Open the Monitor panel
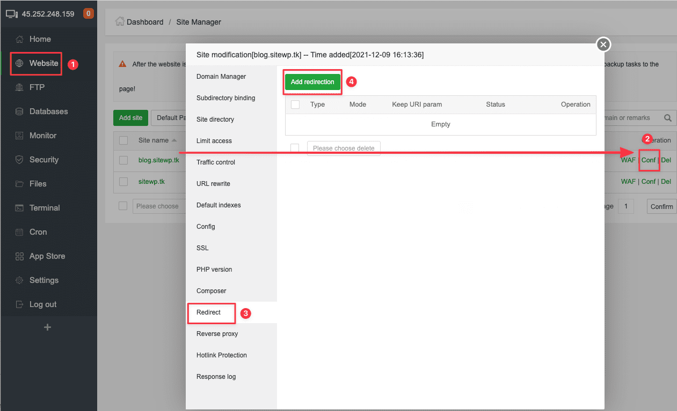Screen dimensions: 677x411 tap(43, 135)
